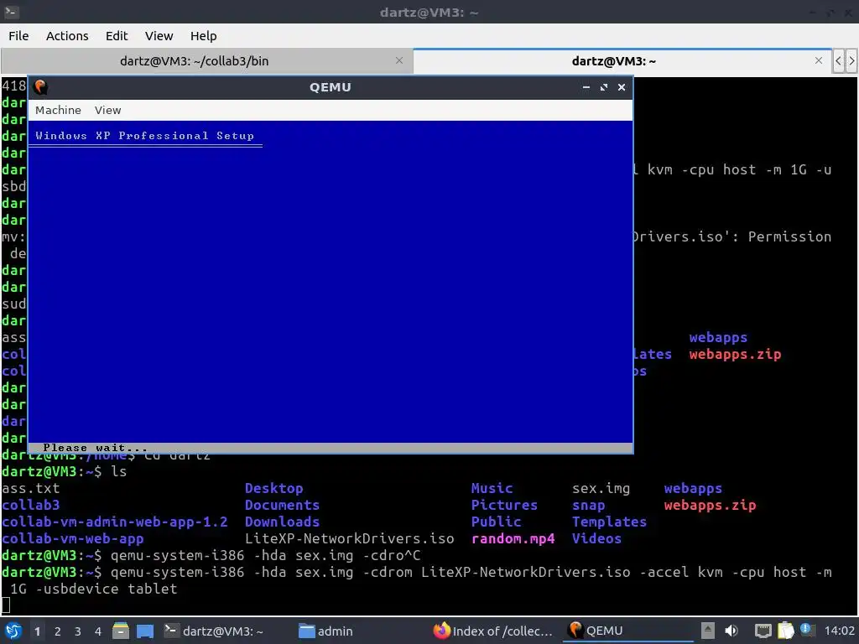Open the volume control in the tray
The image size is (859, 644).
[731, 631]
